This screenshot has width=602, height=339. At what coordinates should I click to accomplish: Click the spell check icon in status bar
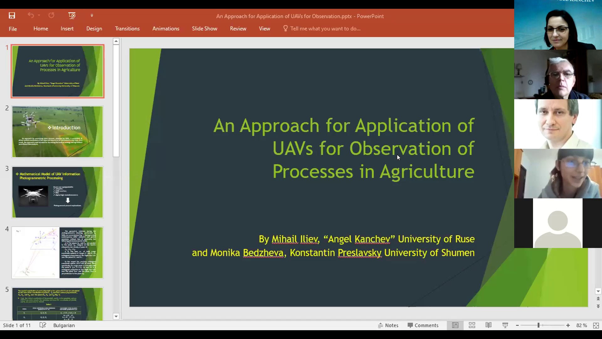(43, 325)
